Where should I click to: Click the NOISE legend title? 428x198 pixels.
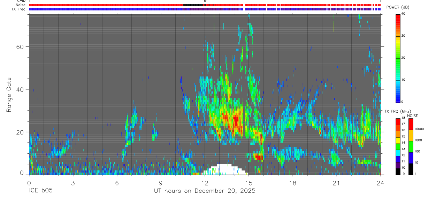coord(412,116)
